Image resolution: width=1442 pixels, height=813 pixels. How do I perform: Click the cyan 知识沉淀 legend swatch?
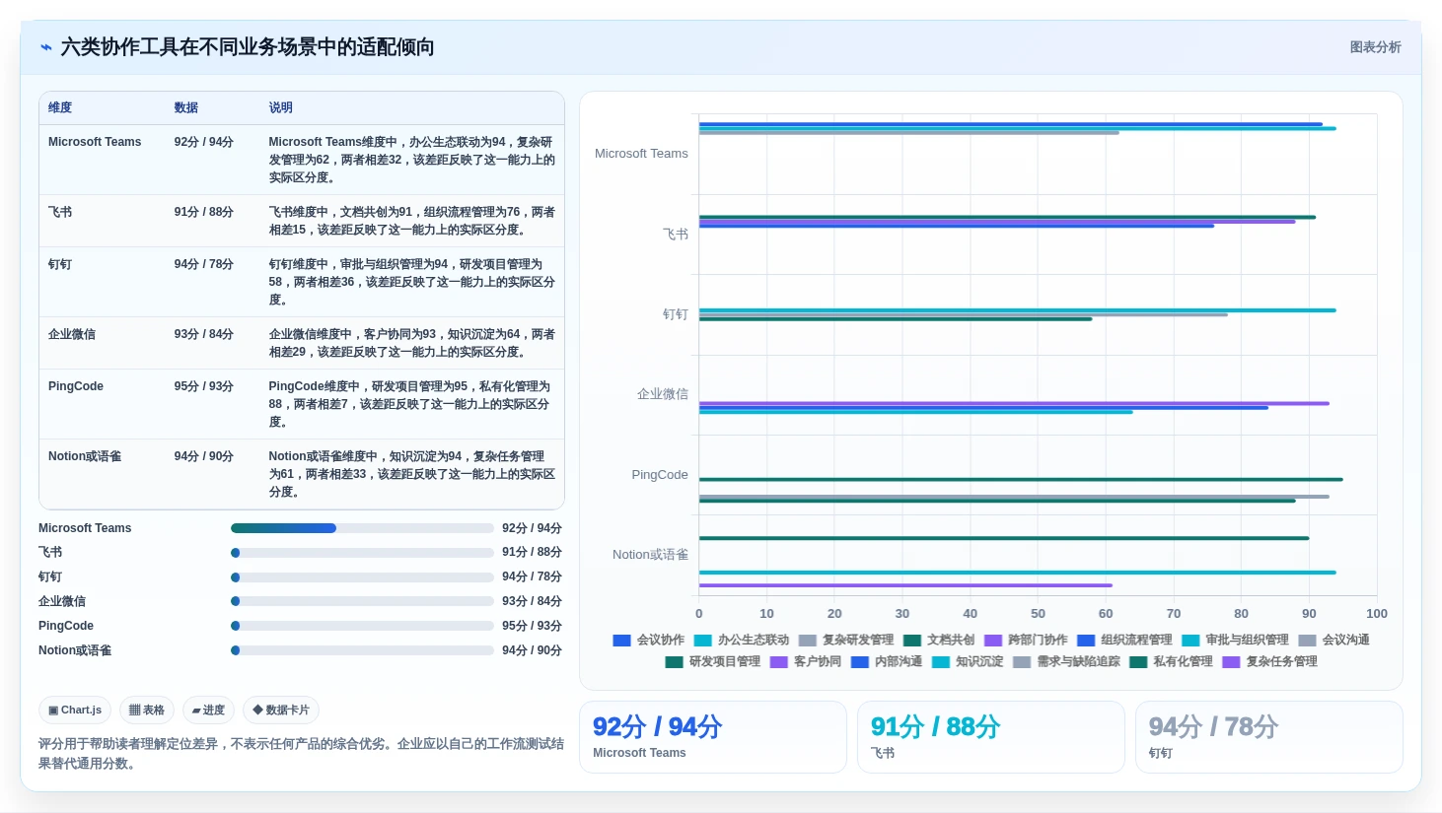[x=940, y=662]
